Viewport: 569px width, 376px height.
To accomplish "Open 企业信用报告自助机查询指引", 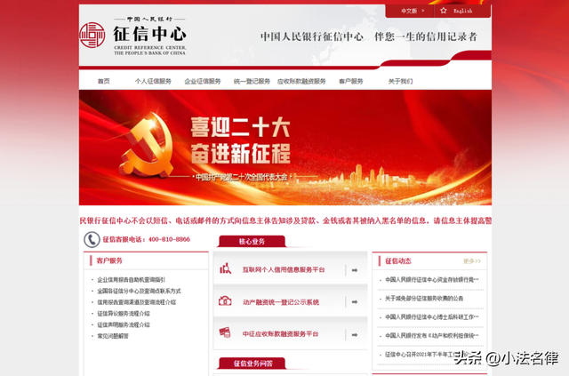I will (x=132, y=279).
